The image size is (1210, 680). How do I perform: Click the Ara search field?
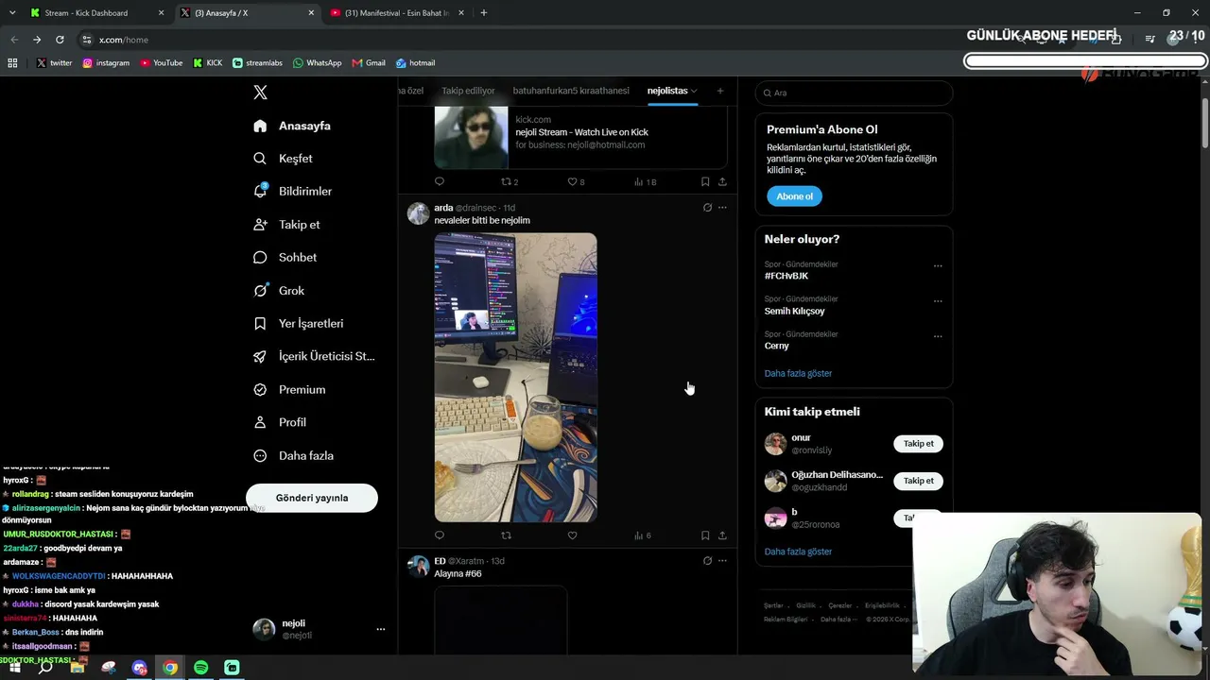click(855, 93)
